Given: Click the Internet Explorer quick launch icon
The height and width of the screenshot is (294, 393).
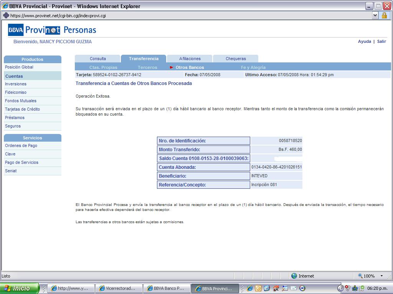Looking at the screenshot, I should [250, 288].
